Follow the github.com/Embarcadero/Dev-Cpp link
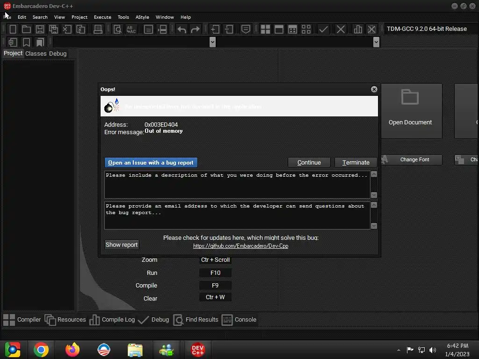 (x=241, y=246)
